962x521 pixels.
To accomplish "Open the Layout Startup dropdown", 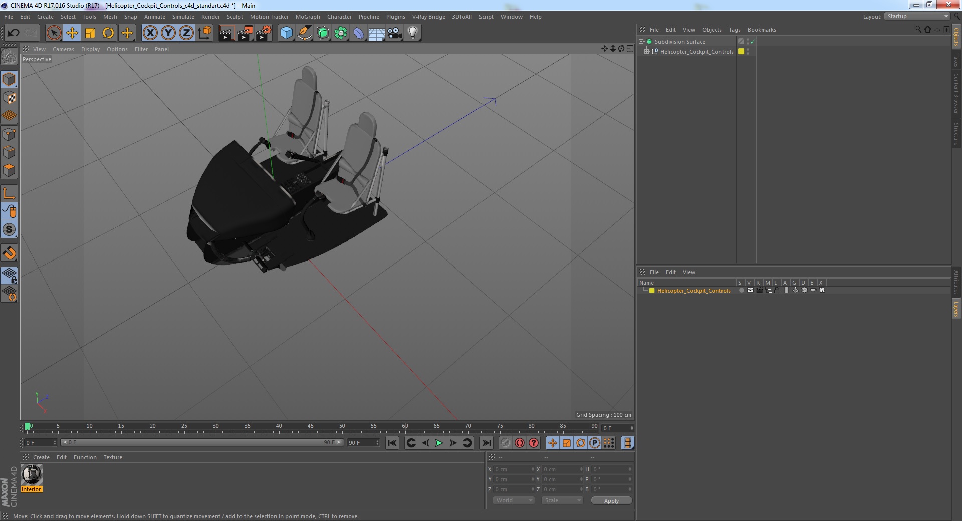I will (917, 16).
